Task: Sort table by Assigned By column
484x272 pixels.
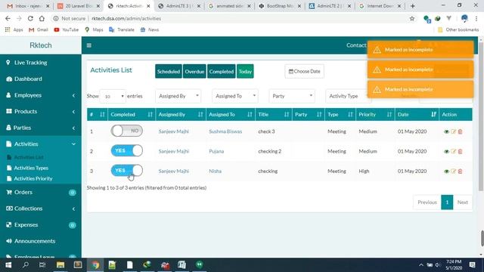Action: click(181, 114)
